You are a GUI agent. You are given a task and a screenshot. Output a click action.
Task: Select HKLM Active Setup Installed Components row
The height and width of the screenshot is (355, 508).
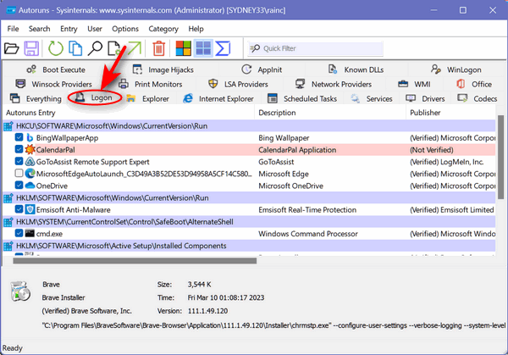[249, 246]
